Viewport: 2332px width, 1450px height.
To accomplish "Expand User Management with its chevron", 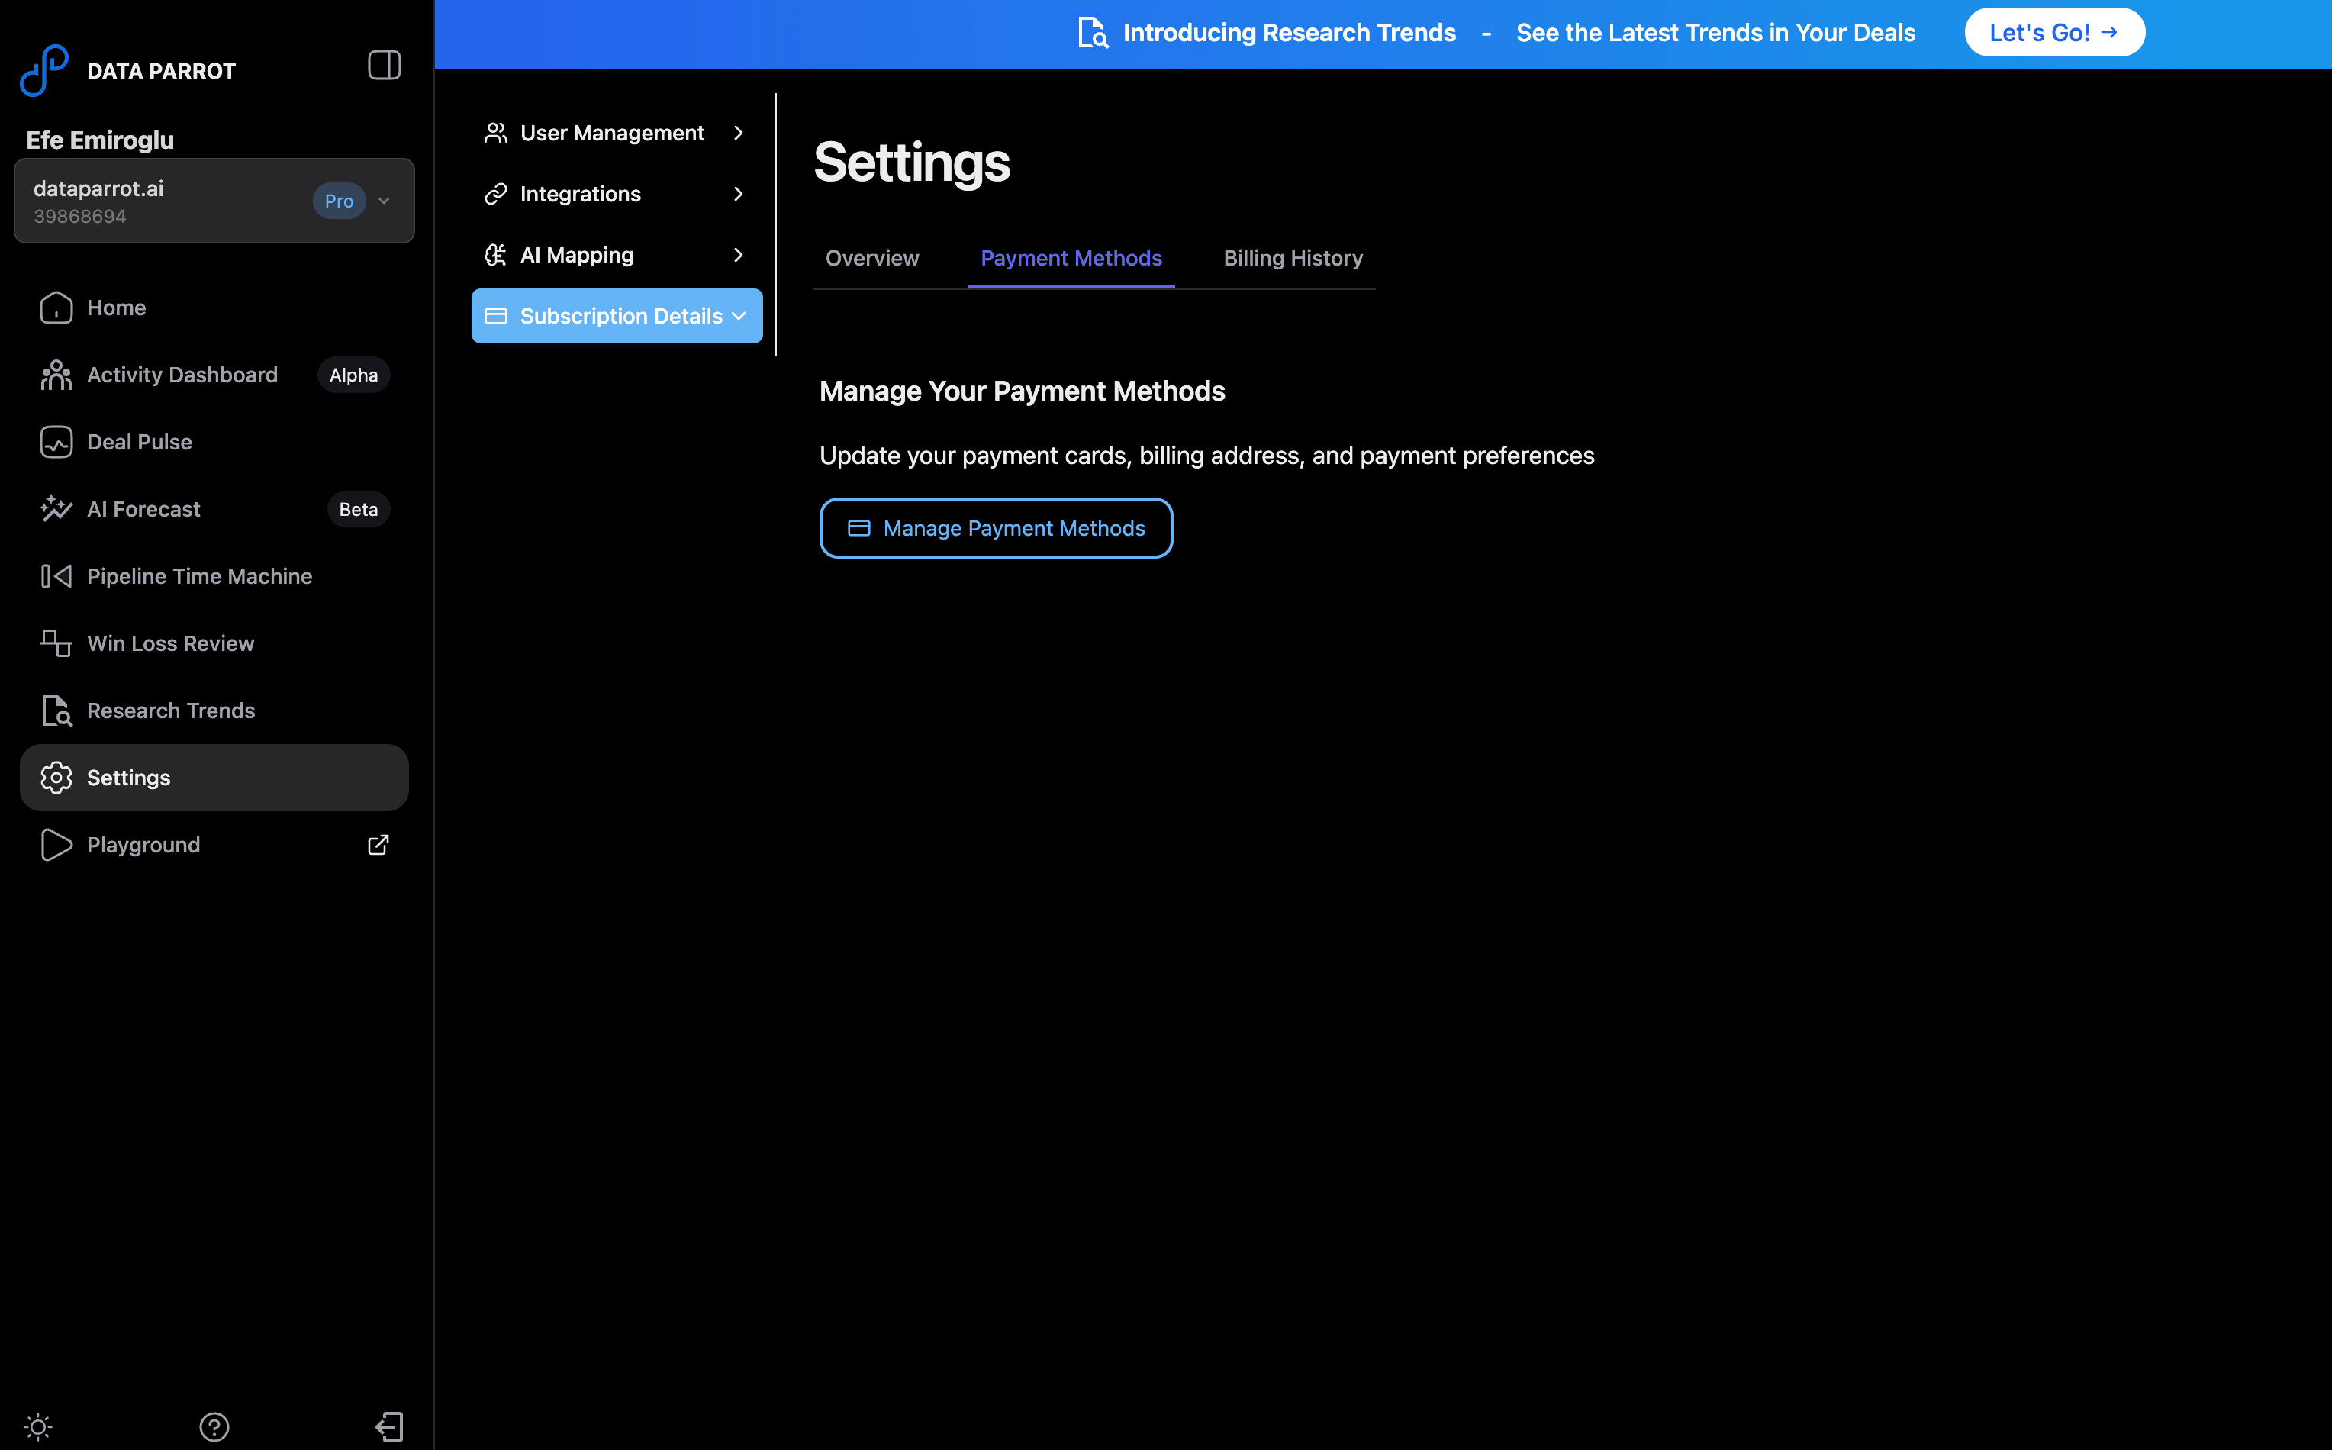I will [x=739, y=132].
